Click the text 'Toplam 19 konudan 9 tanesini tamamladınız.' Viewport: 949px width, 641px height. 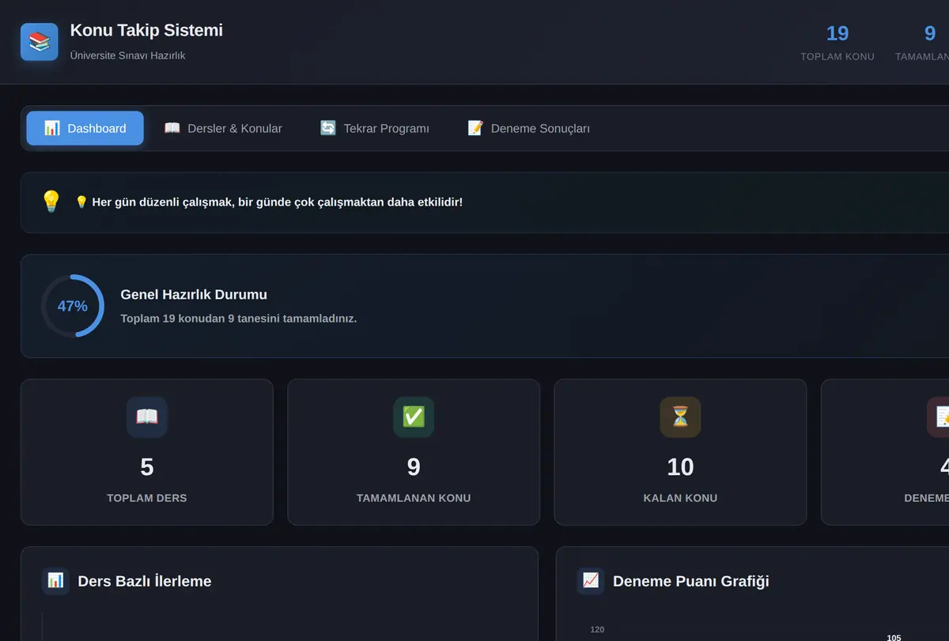(x=239, y=319)
